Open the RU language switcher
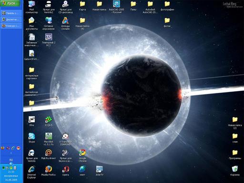 click(11, 160)
